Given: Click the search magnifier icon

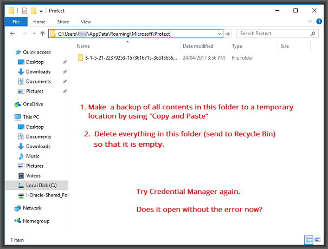Looking at the screenshot, I should point(313,34).
